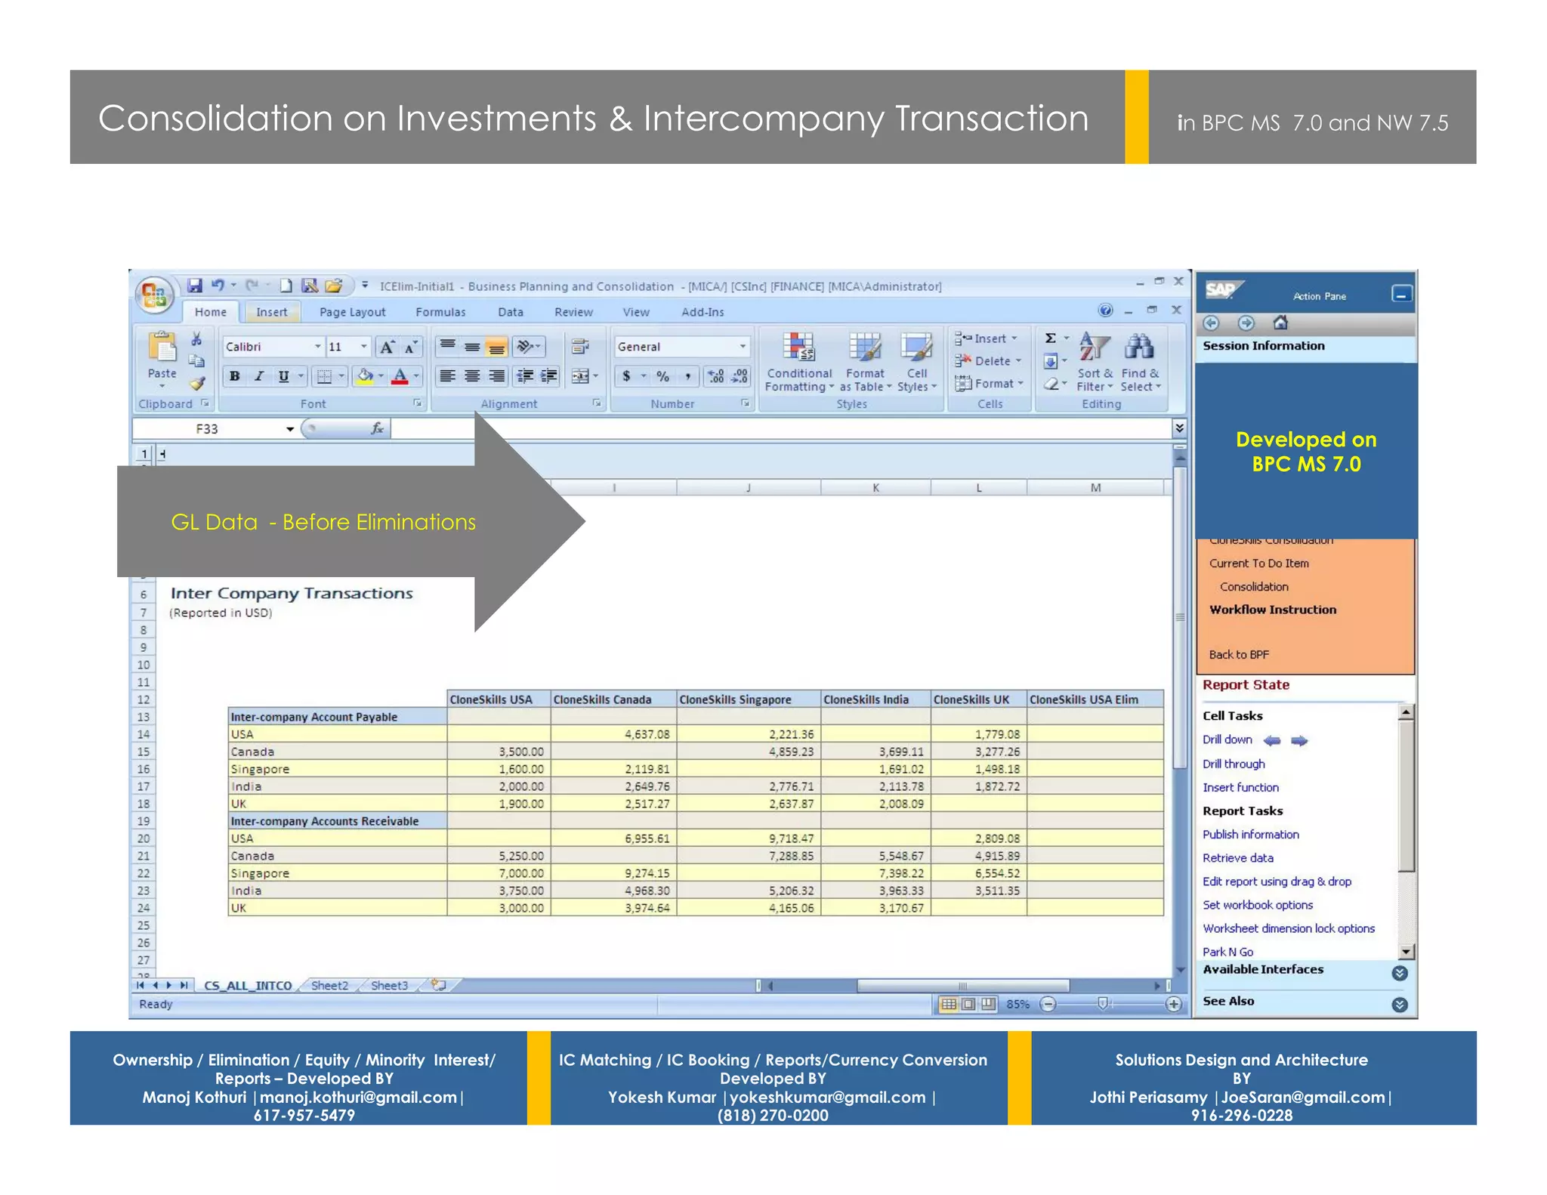Open the Insert ribbon tab
The image size is (1547, 1195).
point(272,312)
